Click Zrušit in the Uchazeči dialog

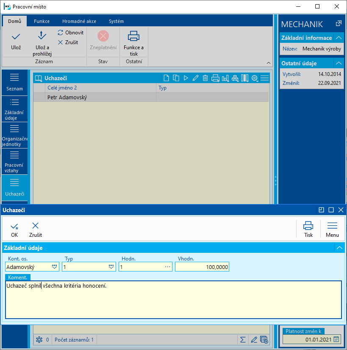click(x=36, y=230)
